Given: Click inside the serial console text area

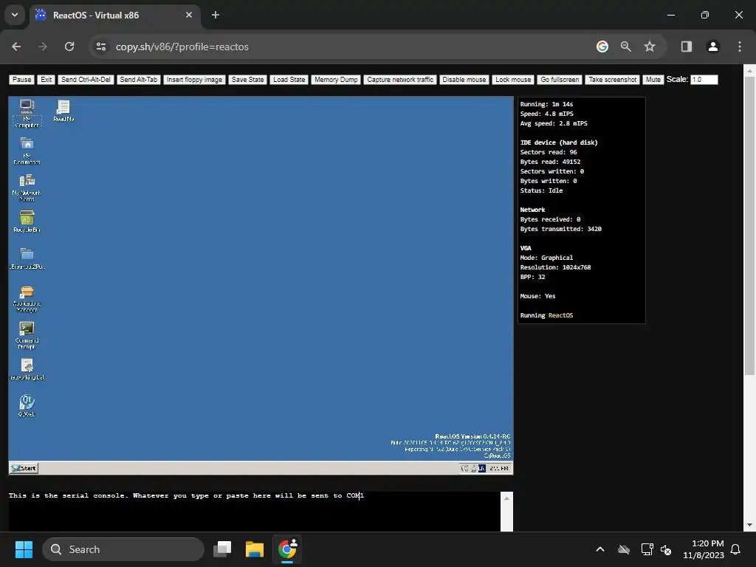Looking at the screenshot, I should (254, 512).
